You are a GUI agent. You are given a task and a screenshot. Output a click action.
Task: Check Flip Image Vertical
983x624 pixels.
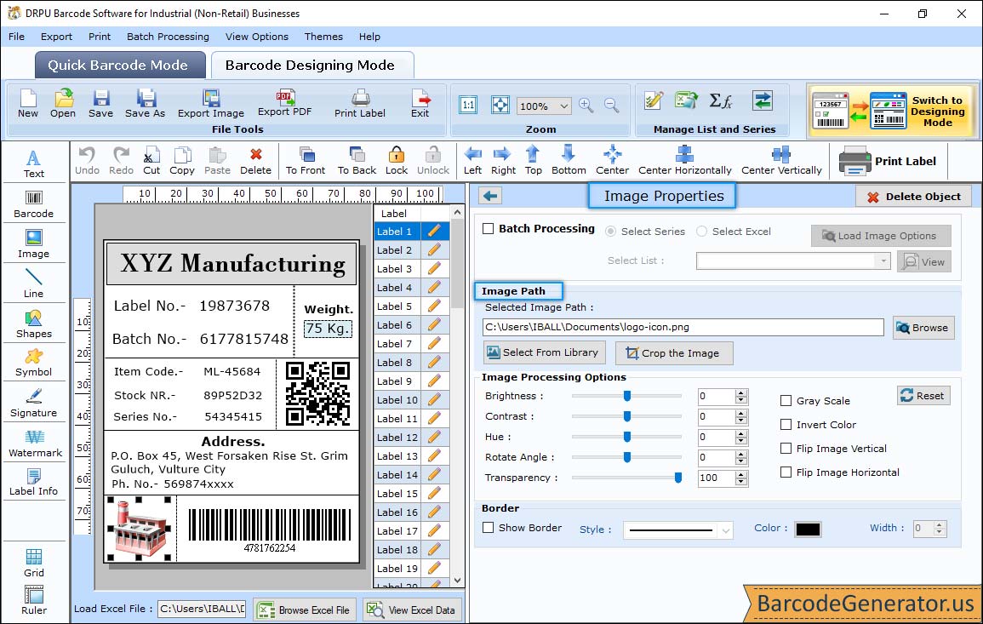(x=786, y=449)
